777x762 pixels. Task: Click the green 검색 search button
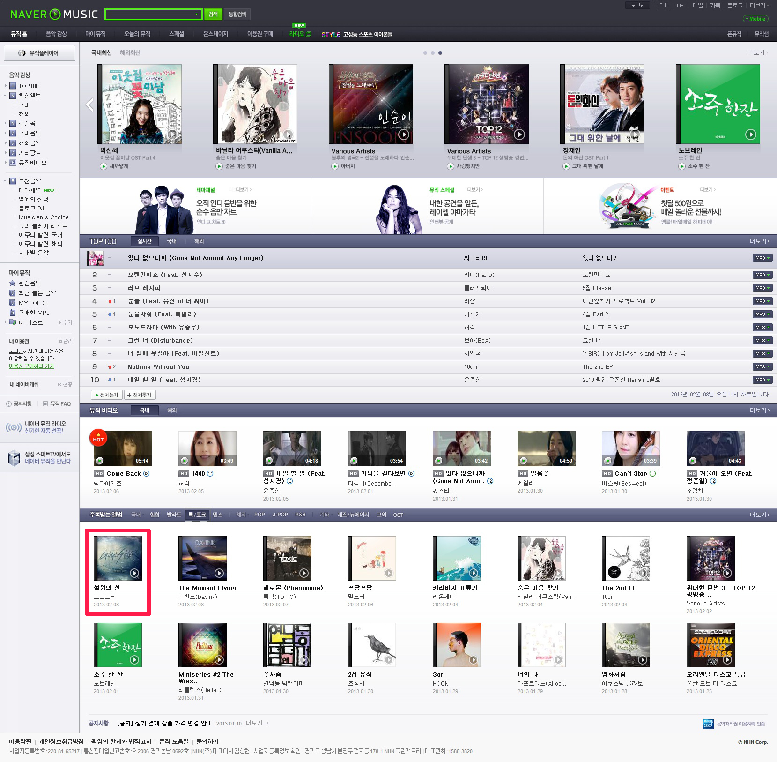(213, 15)
